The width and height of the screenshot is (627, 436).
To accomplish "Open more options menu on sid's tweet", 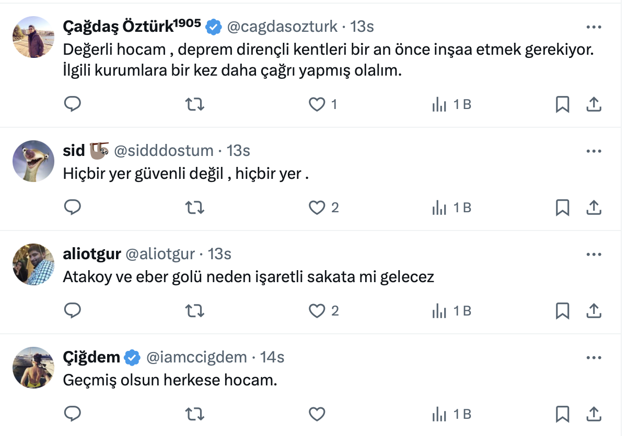I will click(594, 151).
